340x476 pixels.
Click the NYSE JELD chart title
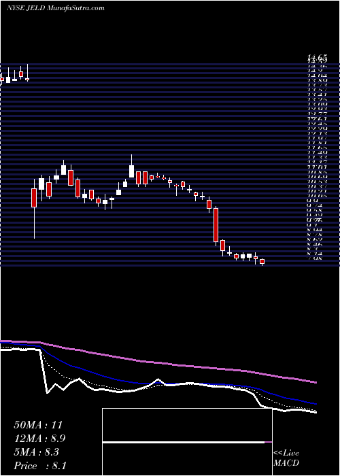(x=56, y=8)
